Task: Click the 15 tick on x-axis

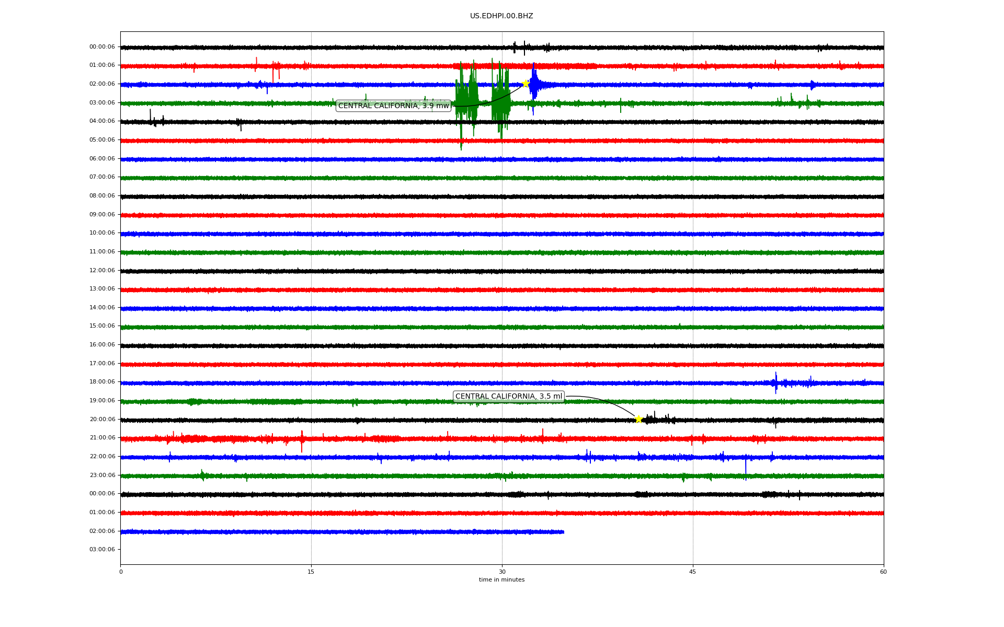Action: pyautogui.click(x=311, y=572)
